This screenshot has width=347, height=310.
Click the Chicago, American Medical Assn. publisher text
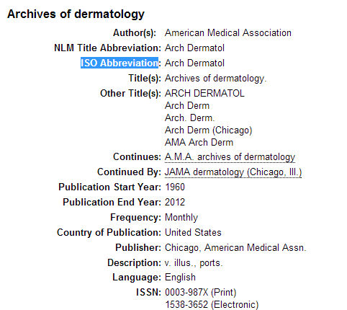point(235,248)
